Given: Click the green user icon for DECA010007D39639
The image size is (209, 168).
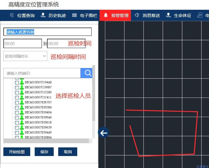Looking at the screenshot, I should click(22, 128).
